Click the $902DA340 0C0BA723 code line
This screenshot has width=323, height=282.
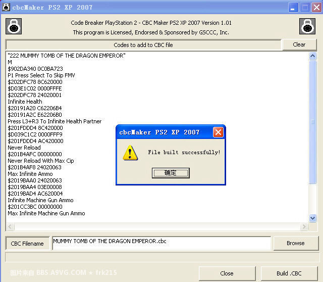click(35, 69)
